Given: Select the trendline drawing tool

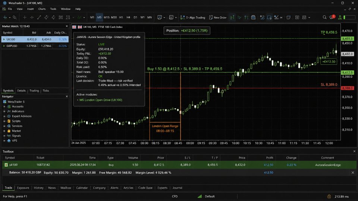Looking at the screenshot, I should pyautogui.click(x=39, y=17).
